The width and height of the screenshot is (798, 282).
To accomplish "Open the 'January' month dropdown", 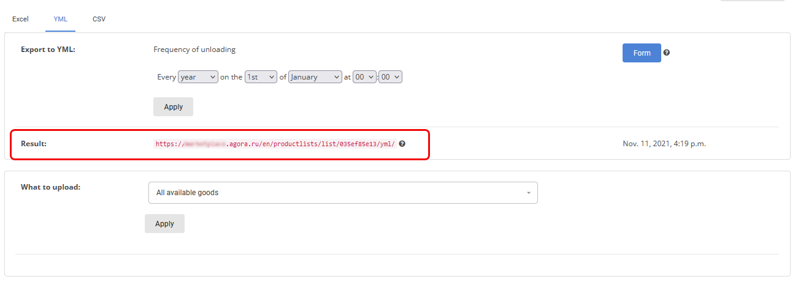I will point(315,77).
